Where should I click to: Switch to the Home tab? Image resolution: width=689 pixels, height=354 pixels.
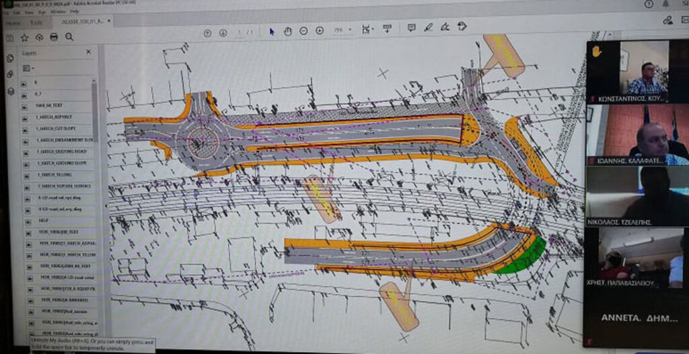[x=13, y=23]
